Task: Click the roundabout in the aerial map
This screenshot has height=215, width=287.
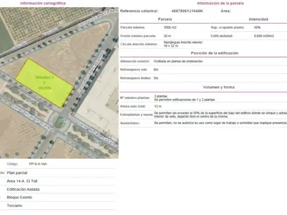Action: 60,123
